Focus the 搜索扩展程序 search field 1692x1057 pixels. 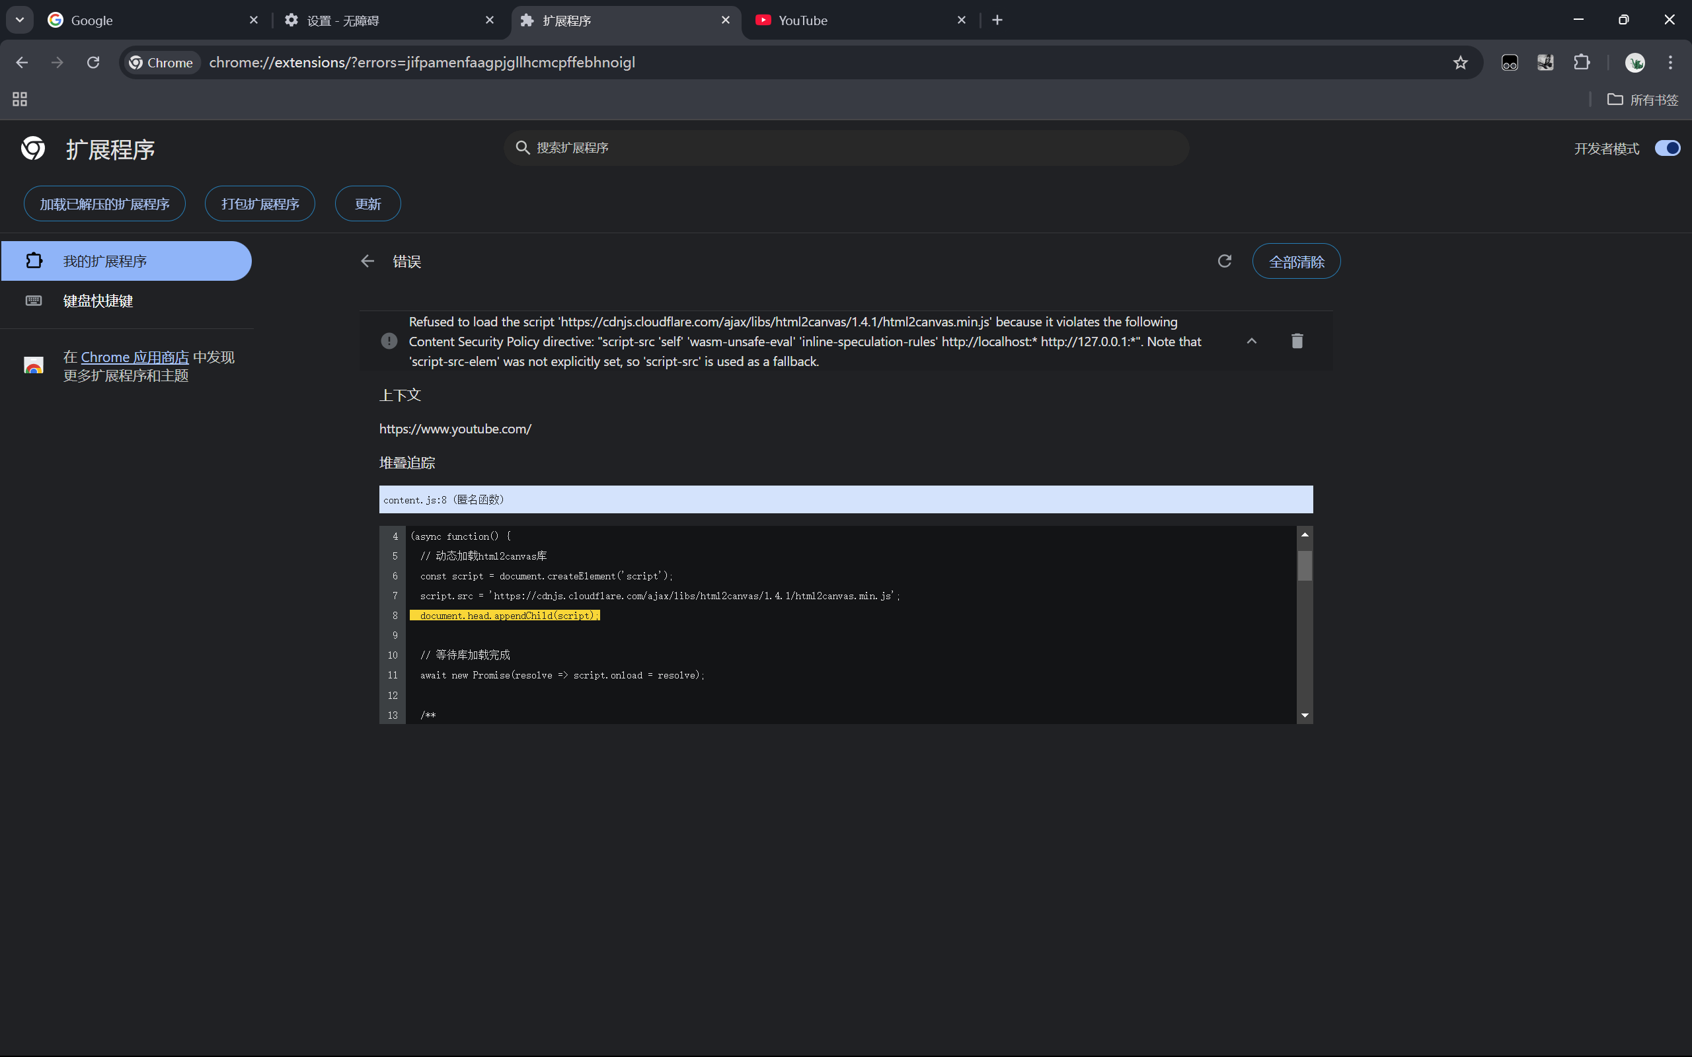point(846,147)
